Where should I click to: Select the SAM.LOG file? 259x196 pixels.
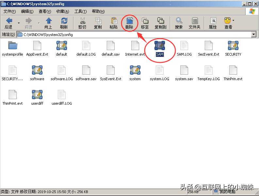184,49
